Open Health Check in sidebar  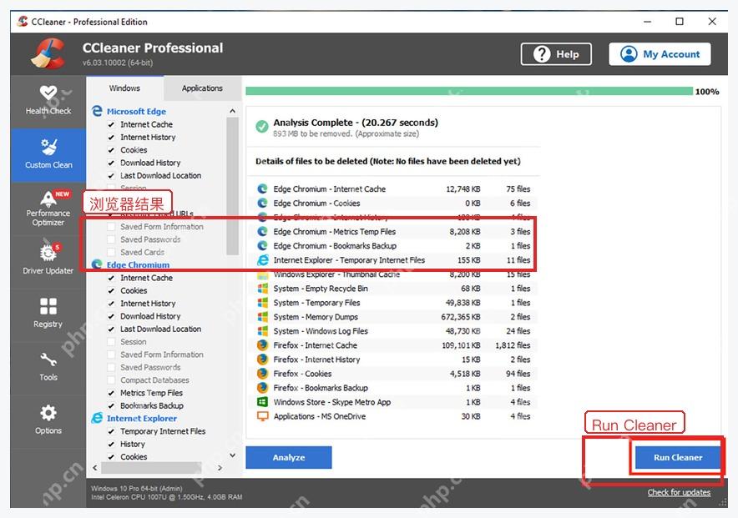pos(48,101)
